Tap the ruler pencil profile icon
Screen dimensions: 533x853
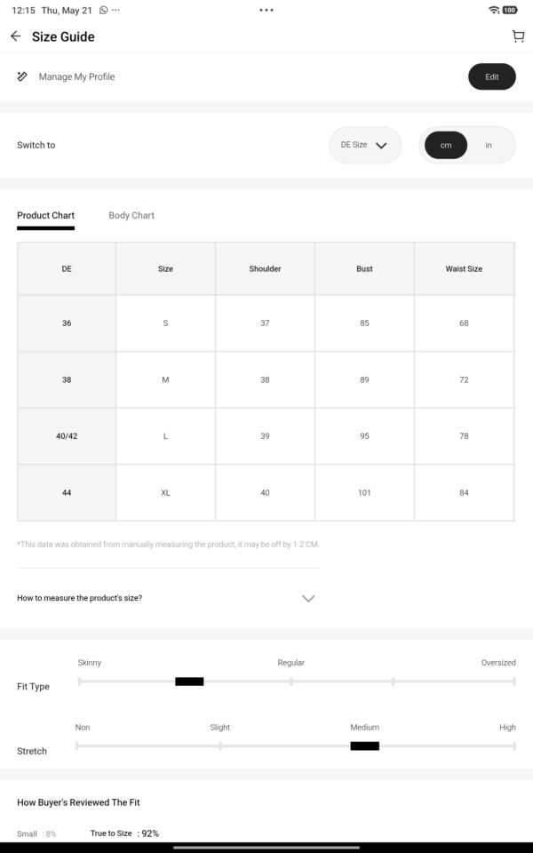22,76
